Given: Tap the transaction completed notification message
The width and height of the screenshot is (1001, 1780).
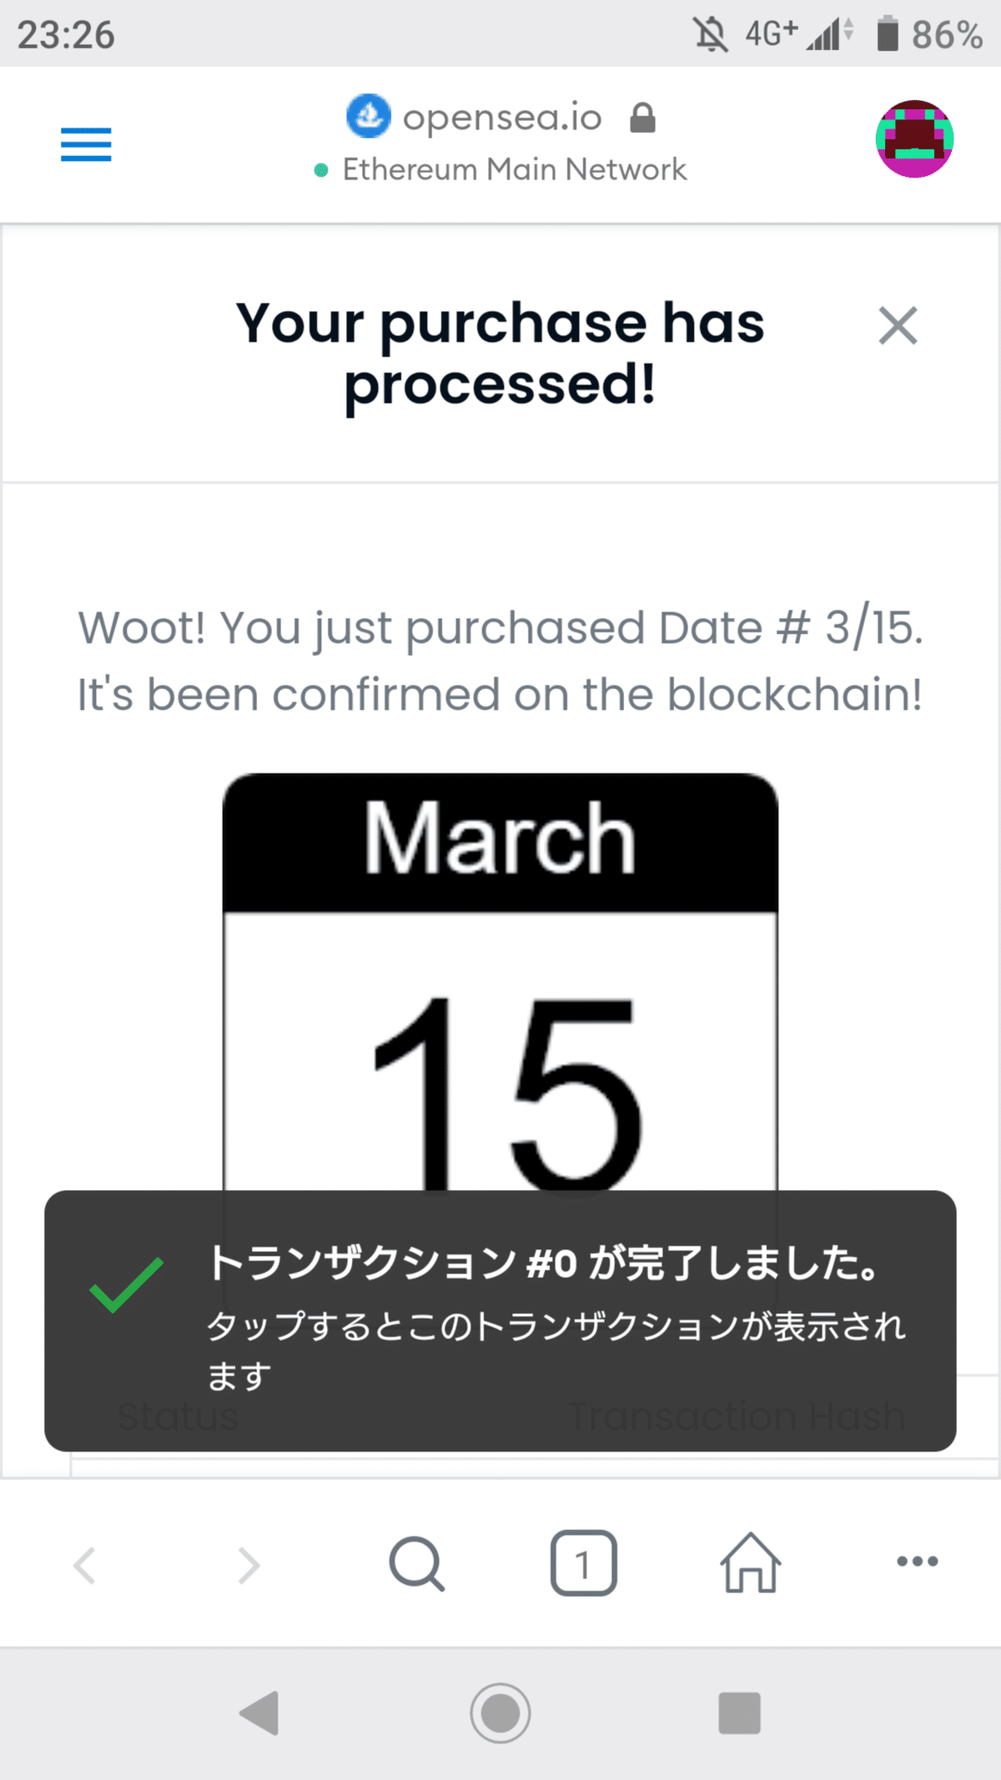Looking at the screenshot, I should [x=546, y=1265].
